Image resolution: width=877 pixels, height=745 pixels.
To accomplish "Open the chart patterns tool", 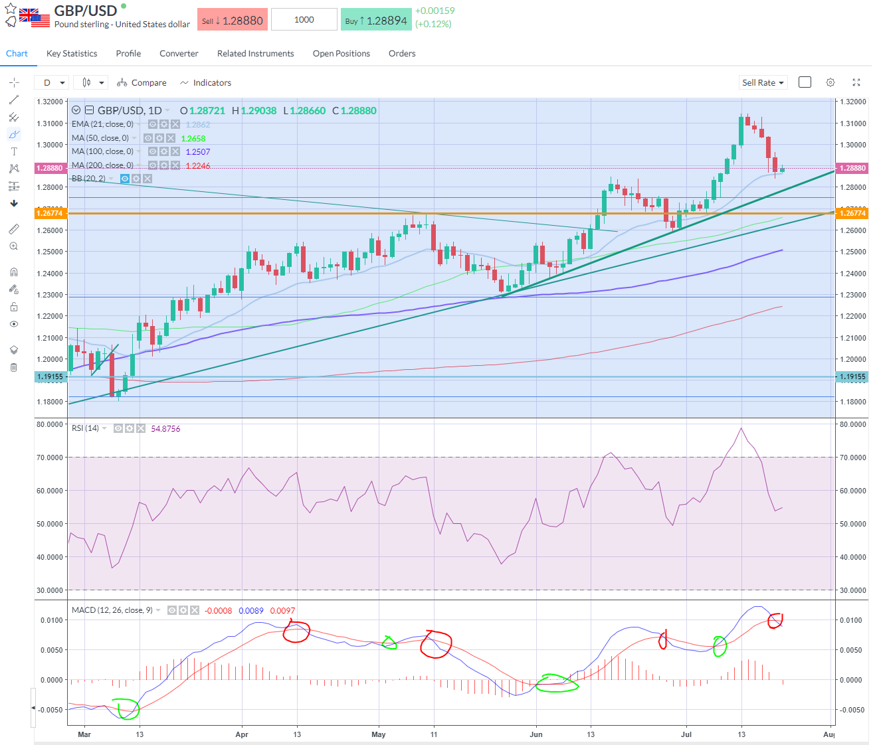I will pyautogui.click(x=14, y=169).
